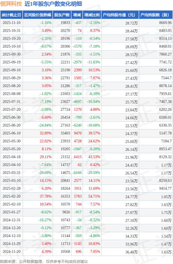
Task: Select the 2025-11-10 date cell
Action: (11, 23)
